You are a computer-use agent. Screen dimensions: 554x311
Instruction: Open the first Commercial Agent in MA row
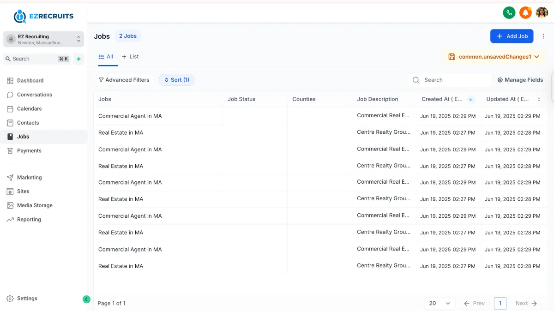point(130,116)
